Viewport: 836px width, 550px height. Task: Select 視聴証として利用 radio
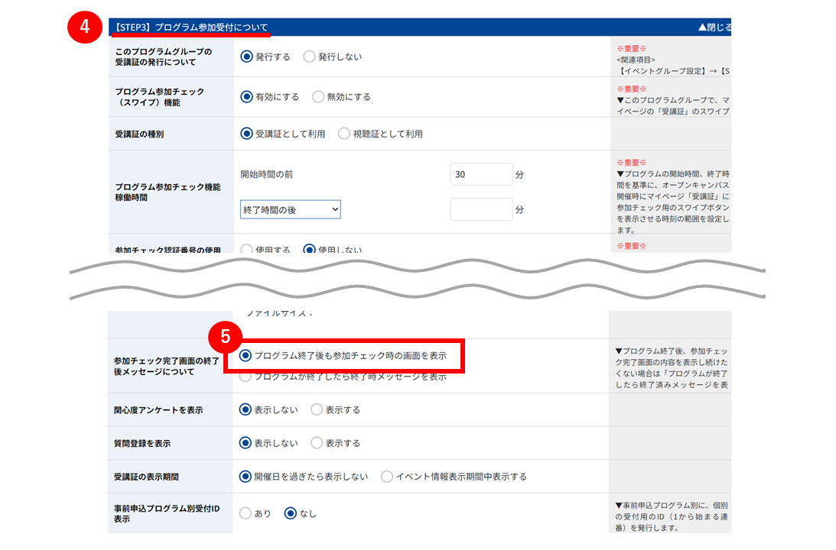(344, 134)
